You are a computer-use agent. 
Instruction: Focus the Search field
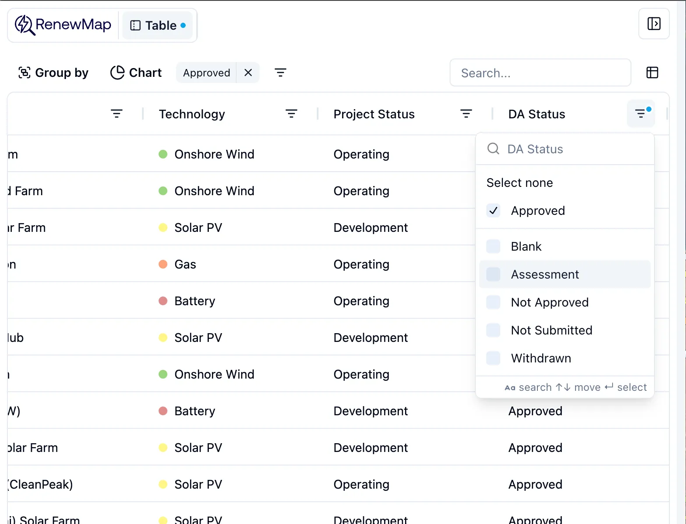point(540,73)
